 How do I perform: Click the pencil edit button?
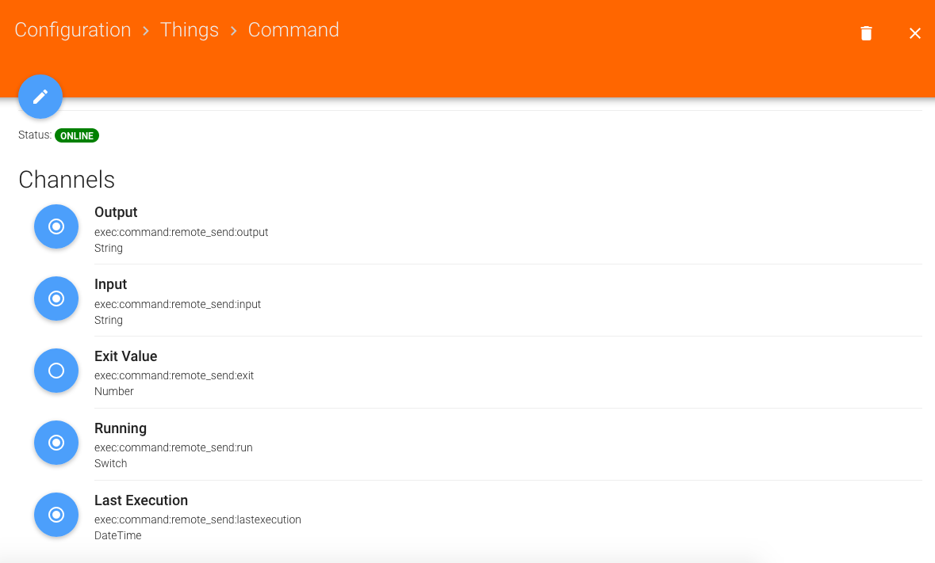[40, 97]
